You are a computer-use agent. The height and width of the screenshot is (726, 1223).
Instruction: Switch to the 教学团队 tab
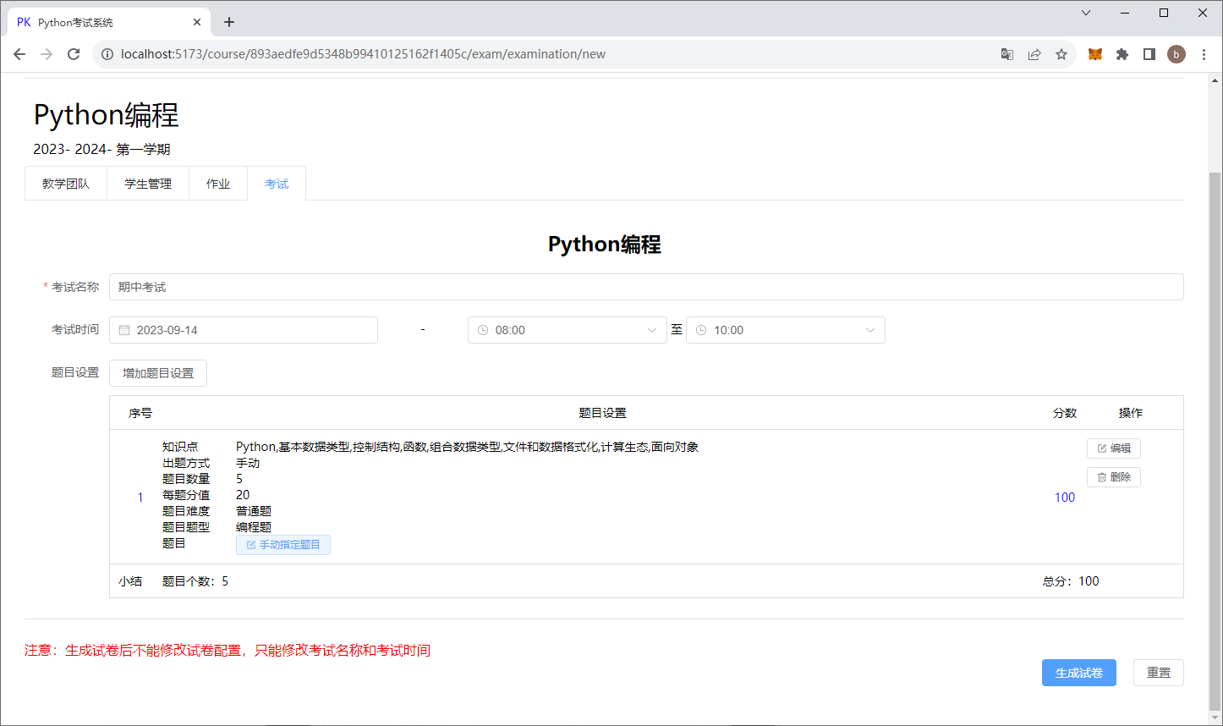(66, 184)
